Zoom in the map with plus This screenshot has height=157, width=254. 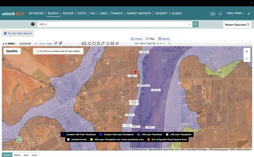click(x=247, y=52)
